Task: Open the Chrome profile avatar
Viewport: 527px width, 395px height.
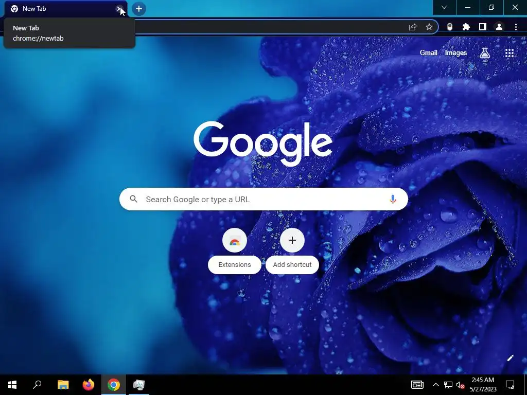Action: click(x=499, y=27)
